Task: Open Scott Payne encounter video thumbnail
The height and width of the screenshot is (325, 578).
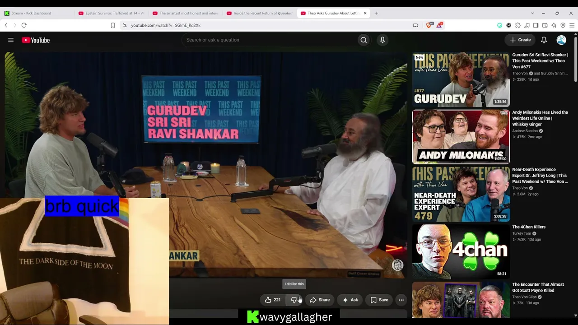Action: click(x=461, y=300)
